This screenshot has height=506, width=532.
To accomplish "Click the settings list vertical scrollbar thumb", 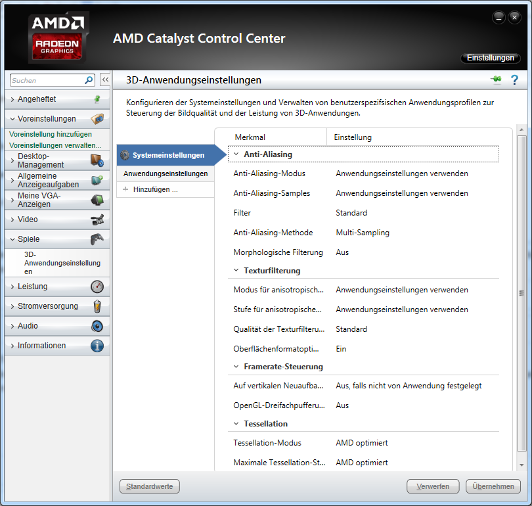I will [521, 294].
